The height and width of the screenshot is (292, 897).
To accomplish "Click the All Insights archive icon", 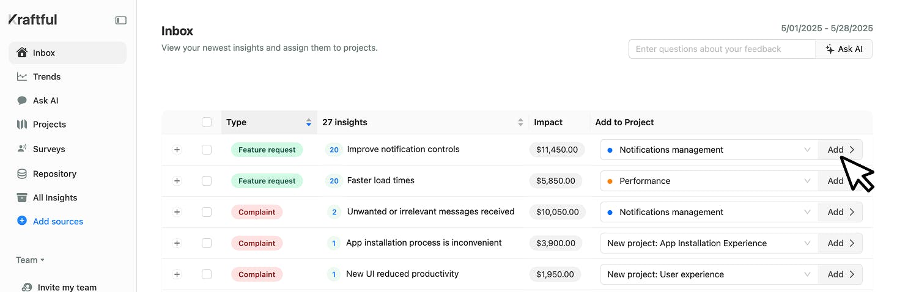I will (22, 197).
